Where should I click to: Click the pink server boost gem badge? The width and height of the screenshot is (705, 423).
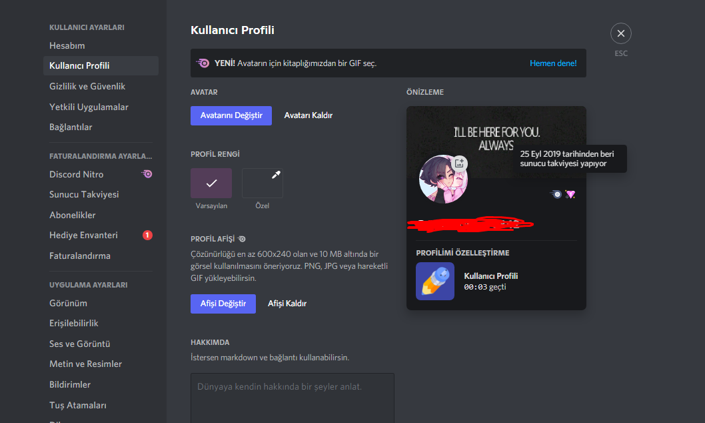[570, 194]
